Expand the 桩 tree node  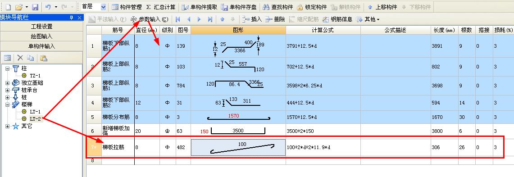pos(7,97)
